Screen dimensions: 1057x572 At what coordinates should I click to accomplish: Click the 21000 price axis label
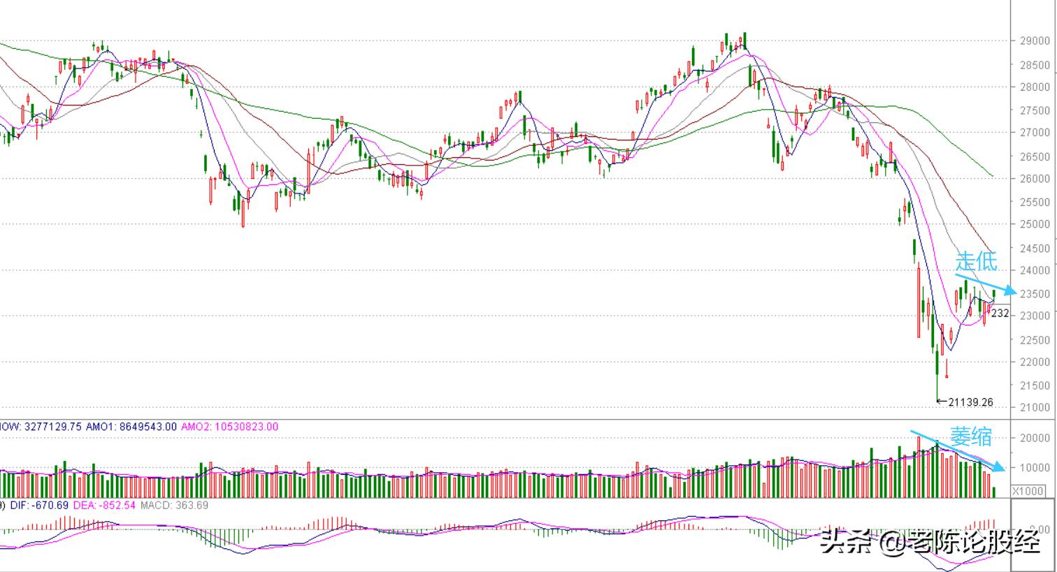1034,408
